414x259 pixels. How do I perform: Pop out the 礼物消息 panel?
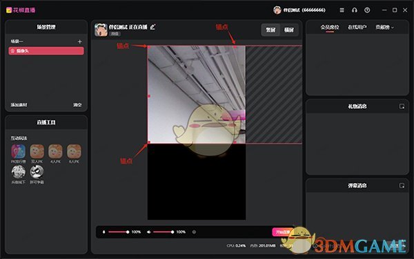pos(402,106)
